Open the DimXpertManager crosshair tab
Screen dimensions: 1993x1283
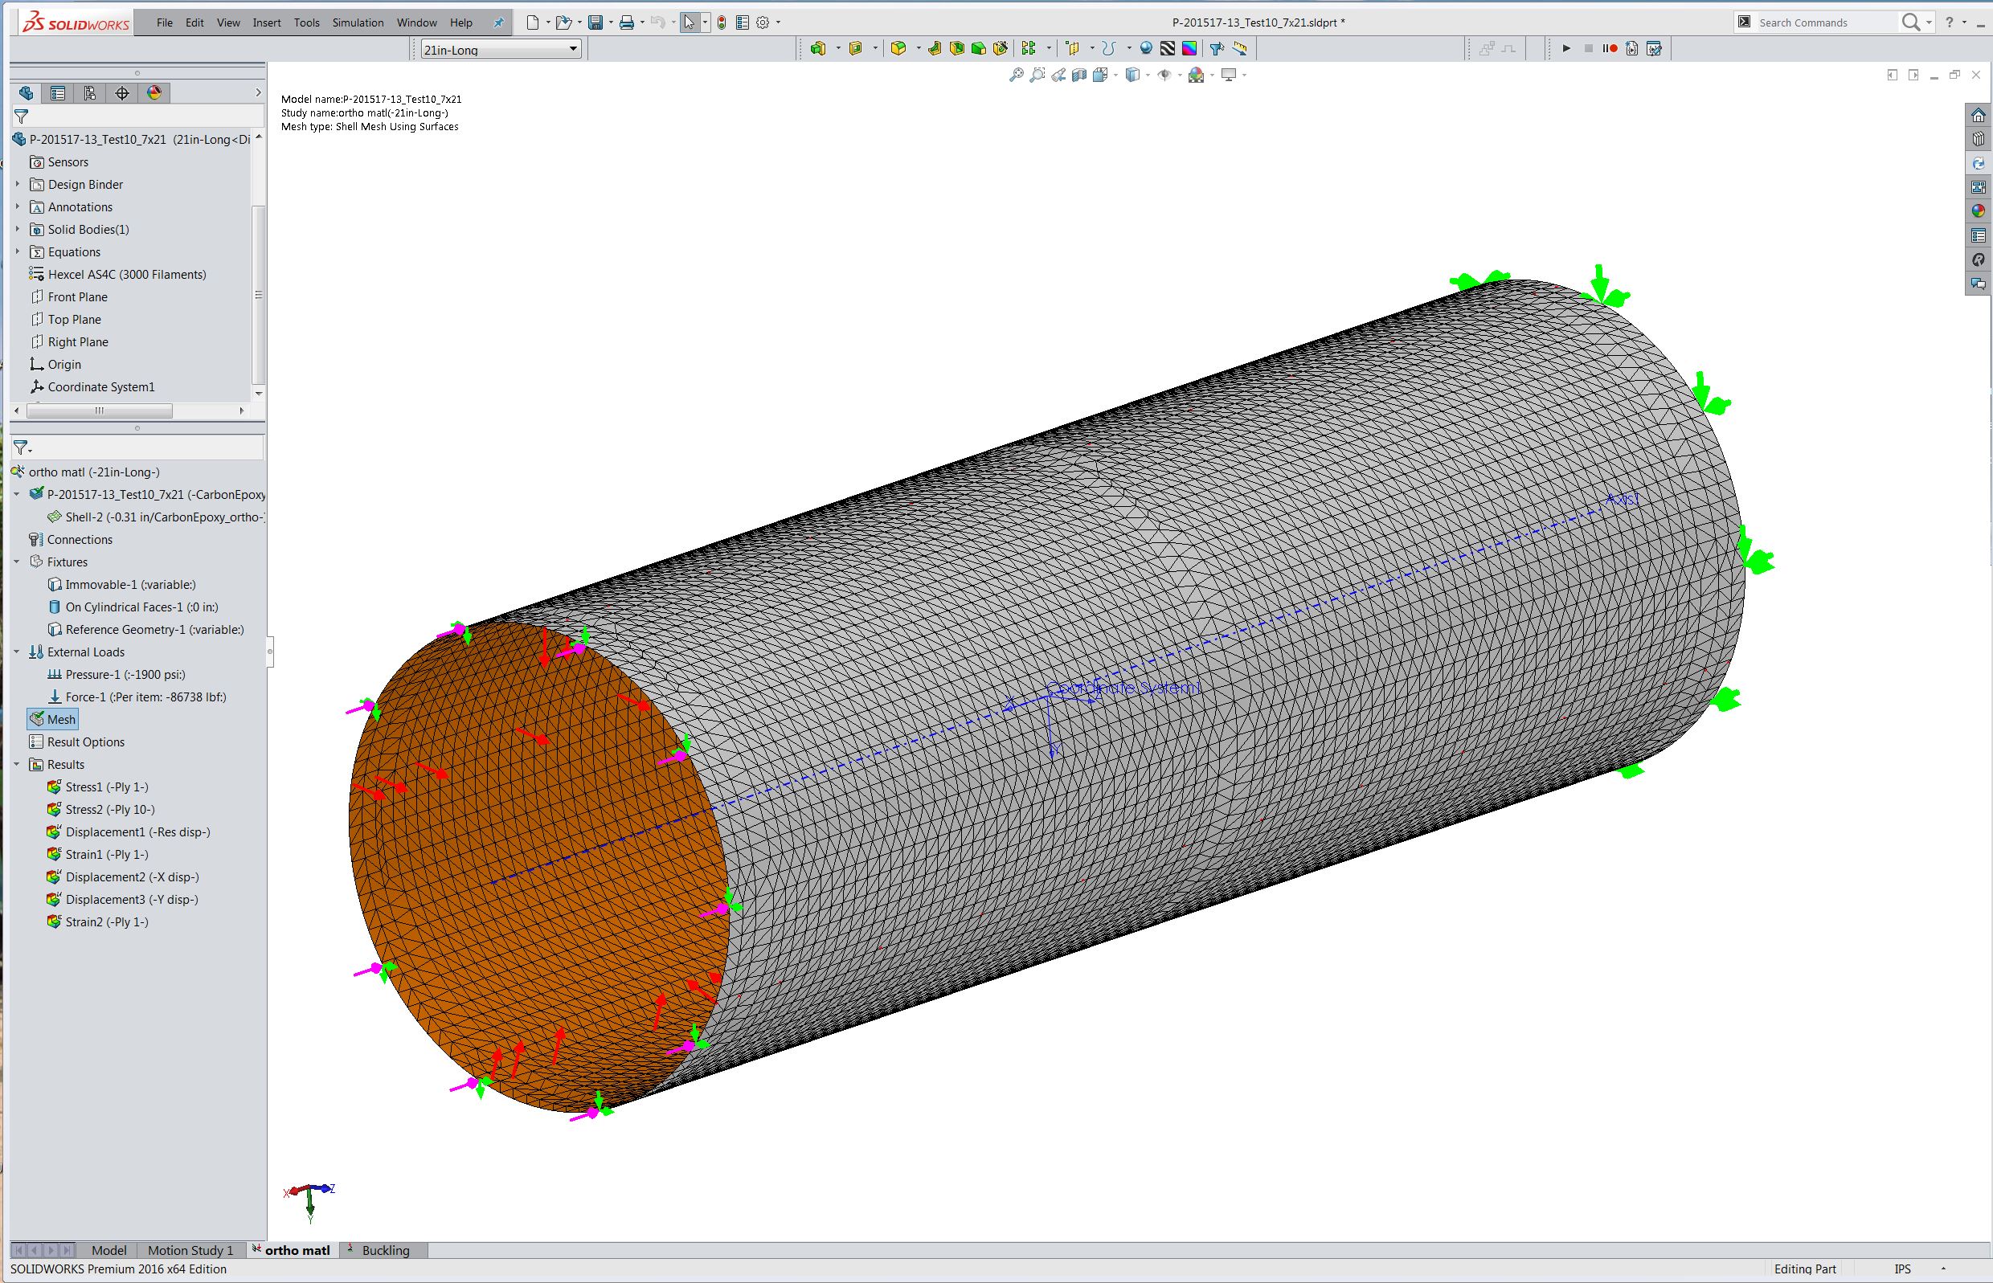pos(122,92)
